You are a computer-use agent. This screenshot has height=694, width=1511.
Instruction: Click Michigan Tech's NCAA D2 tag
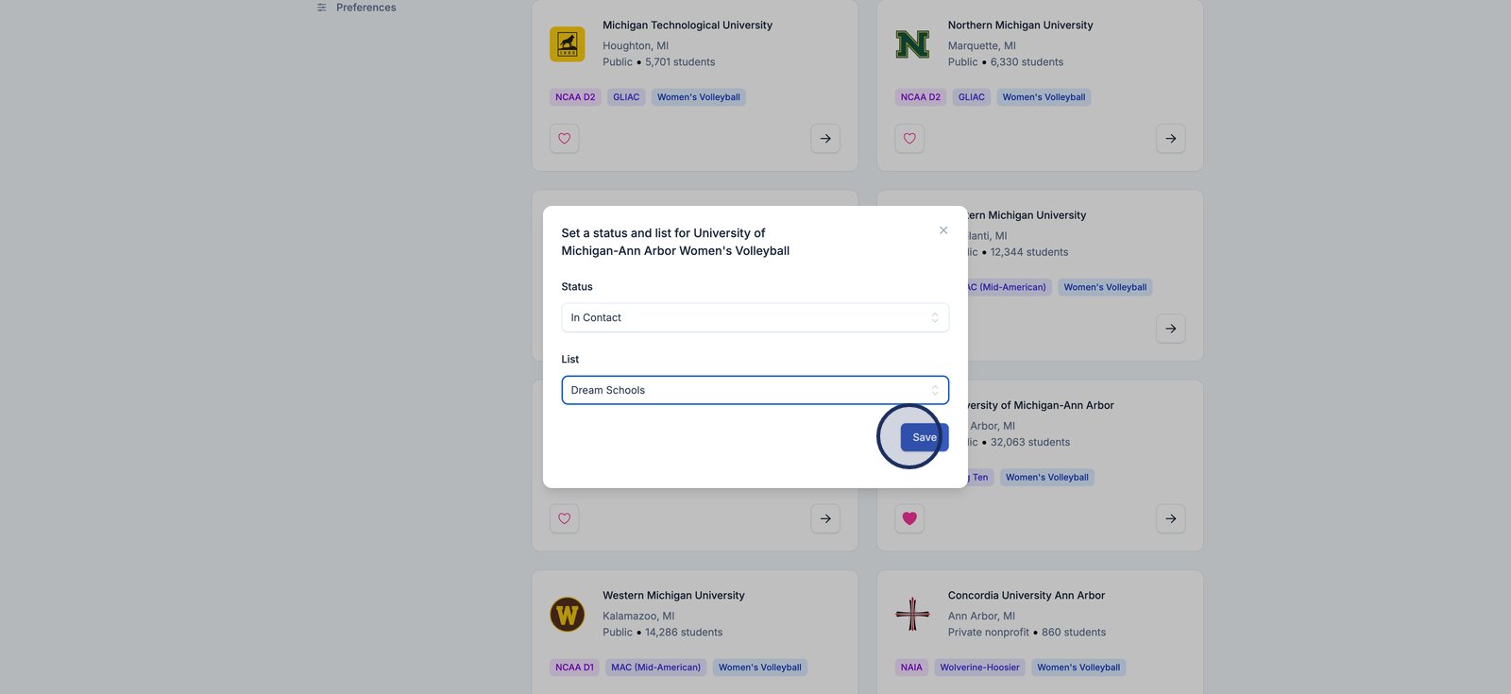tap(575, 97)
